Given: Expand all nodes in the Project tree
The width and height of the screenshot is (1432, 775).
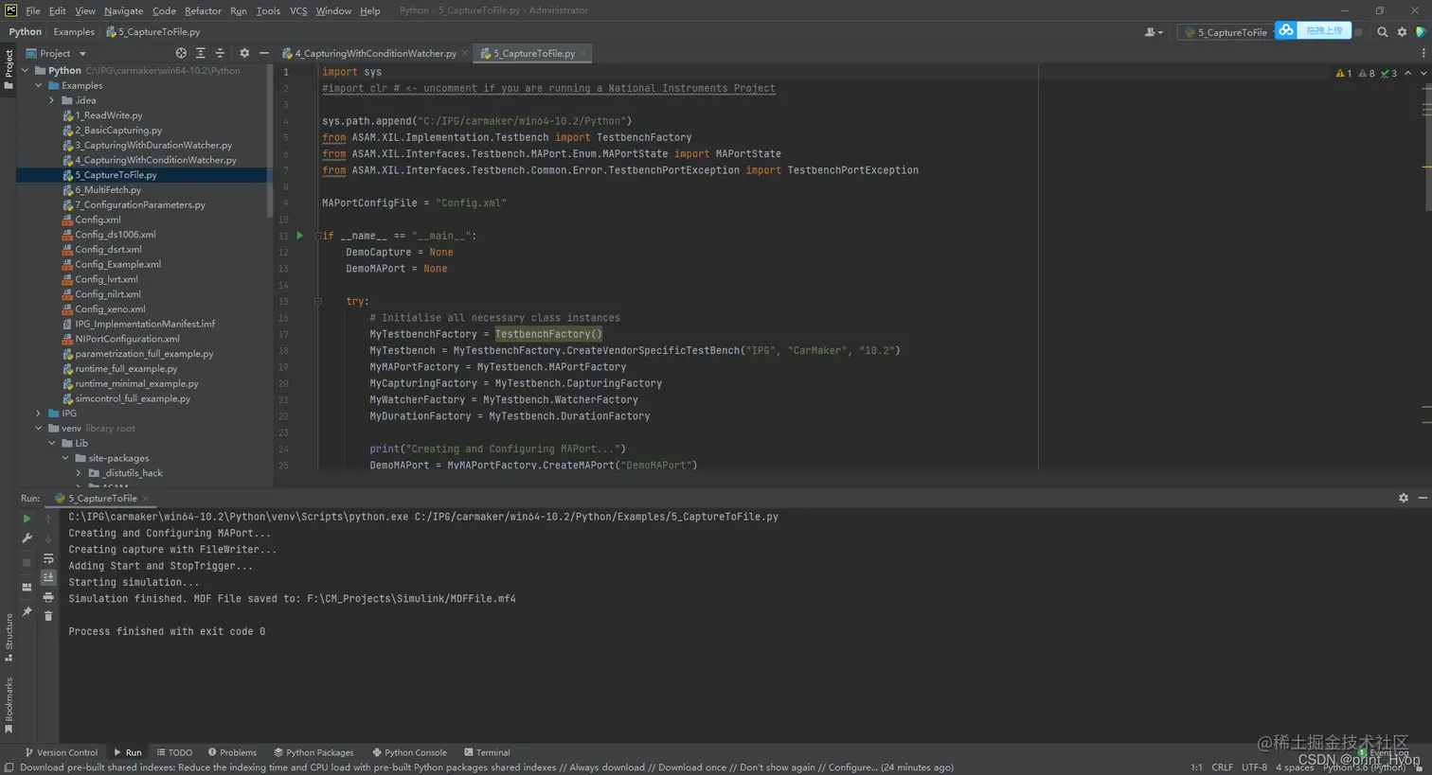Looking at the screenshot, I should 201,53.
